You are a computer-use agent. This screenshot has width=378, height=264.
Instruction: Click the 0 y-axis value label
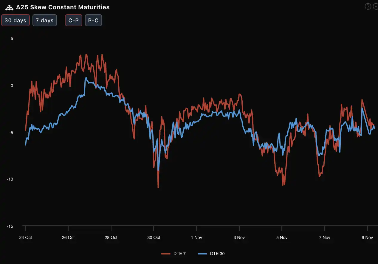[12, 86]
